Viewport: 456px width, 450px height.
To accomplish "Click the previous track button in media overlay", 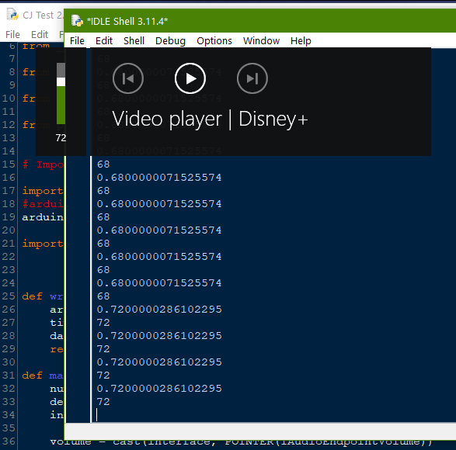I will pyautogui.click(x=128, y=78).
